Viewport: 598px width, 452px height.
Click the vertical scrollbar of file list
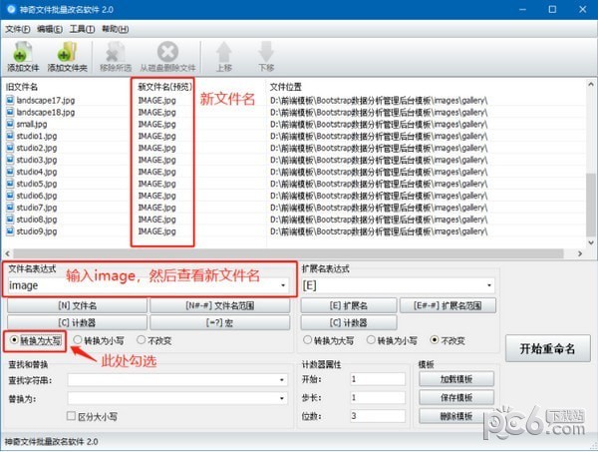coord(590,205)
